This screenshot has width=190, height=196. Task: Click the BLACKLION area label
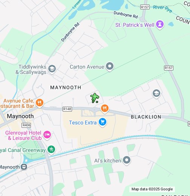146,117
